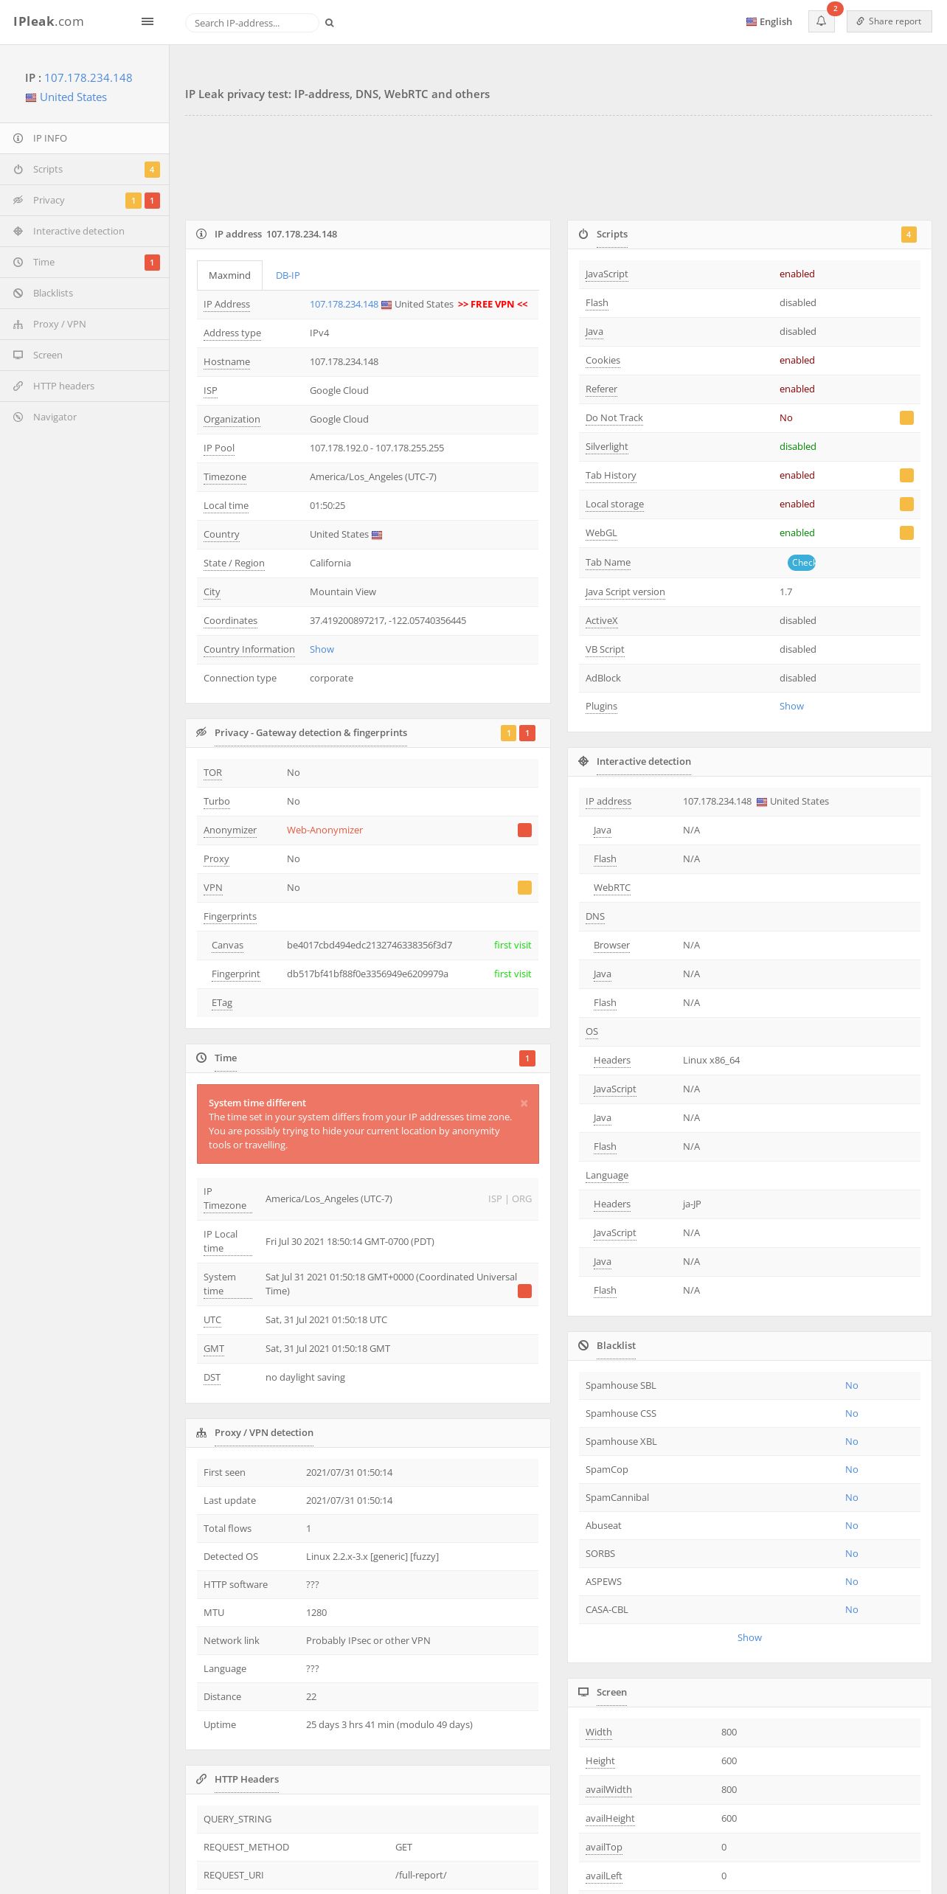Dismiss the System time different alert
Image resolution: width=947 pixels, height=1894 pixels.
tap(524, 1103)
